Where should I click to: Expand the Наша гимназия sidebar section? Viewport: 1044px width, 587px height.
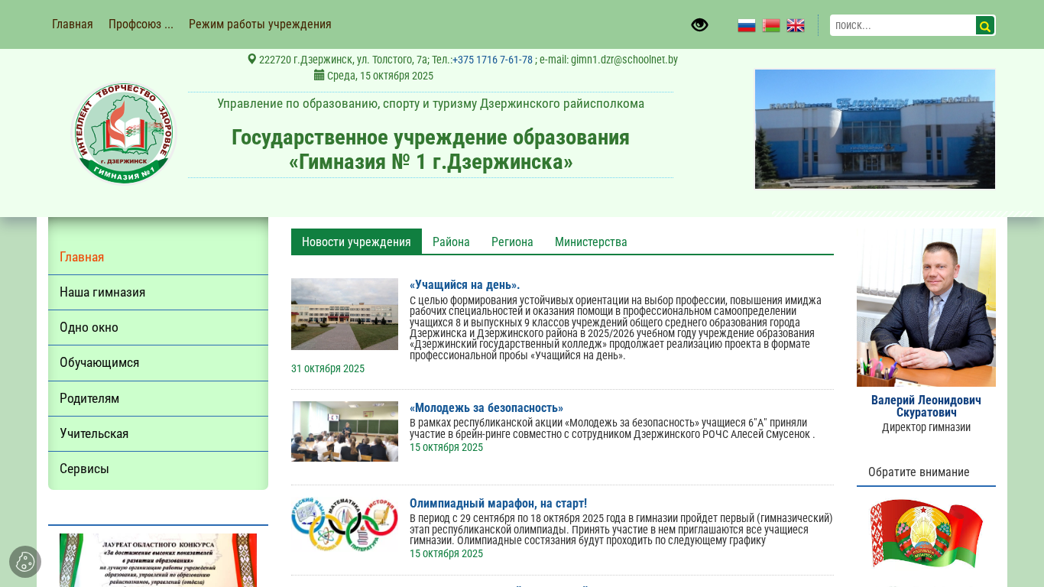[x=102, y=292]
